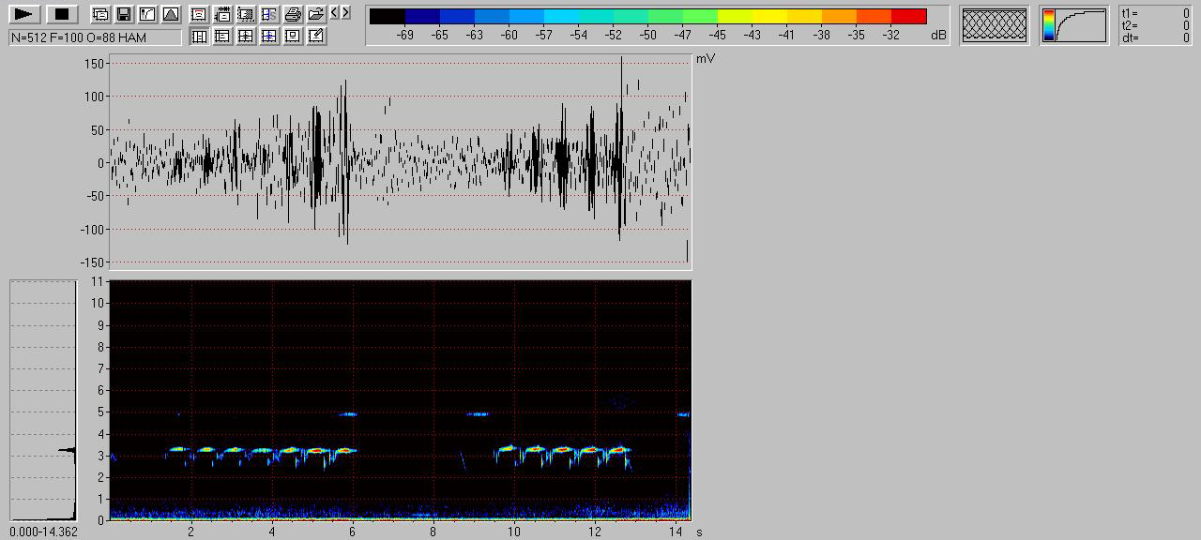
Task: Click the crosshatch pattern button
Action: point(995,25)
